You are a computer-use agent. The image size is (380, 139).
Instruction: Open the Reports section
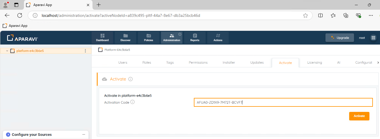tap(195, 38)
